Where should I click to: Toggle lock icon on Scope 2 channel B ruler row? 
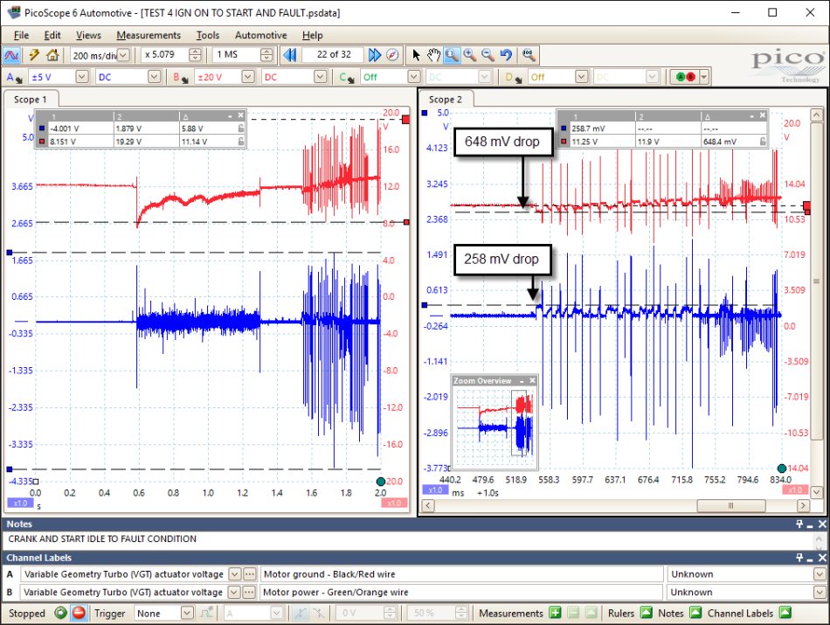pos(763,142)
